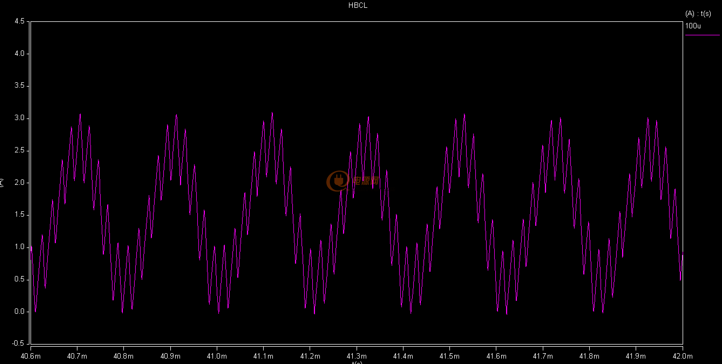Click the 3.5 y-axis tick label

pos(20,86)
